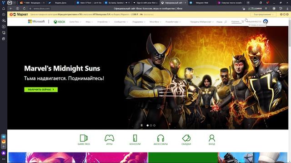This screenshot has width=291, height=163.
Task: Switch to the Озвучка текста онлайн tab
Action: (x=230, y=3)
